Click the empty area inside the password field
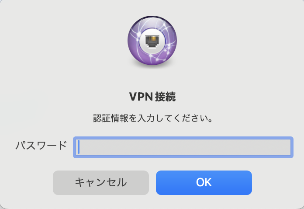This screenshot has height=209, width=304. pyautogui.click(x=185, y=147)
